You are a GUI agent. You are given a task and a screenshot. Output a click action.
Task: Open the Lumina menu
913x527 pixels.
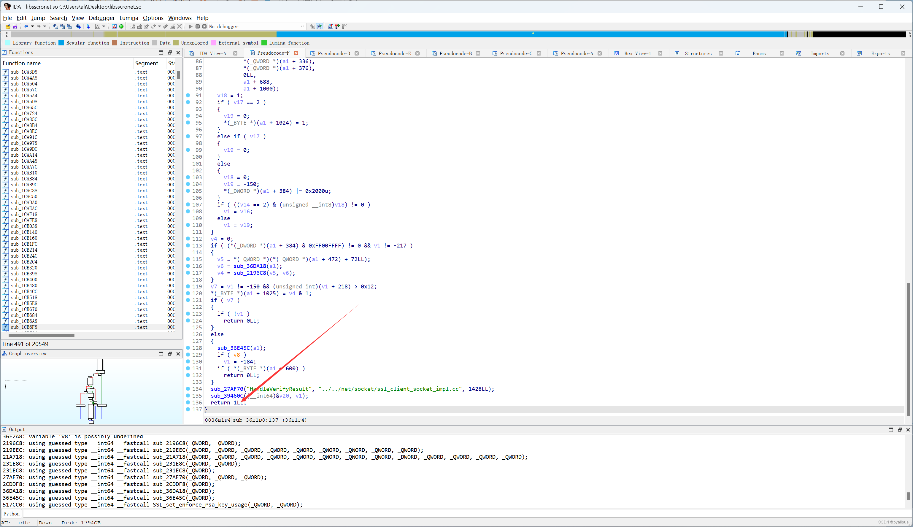128,18
